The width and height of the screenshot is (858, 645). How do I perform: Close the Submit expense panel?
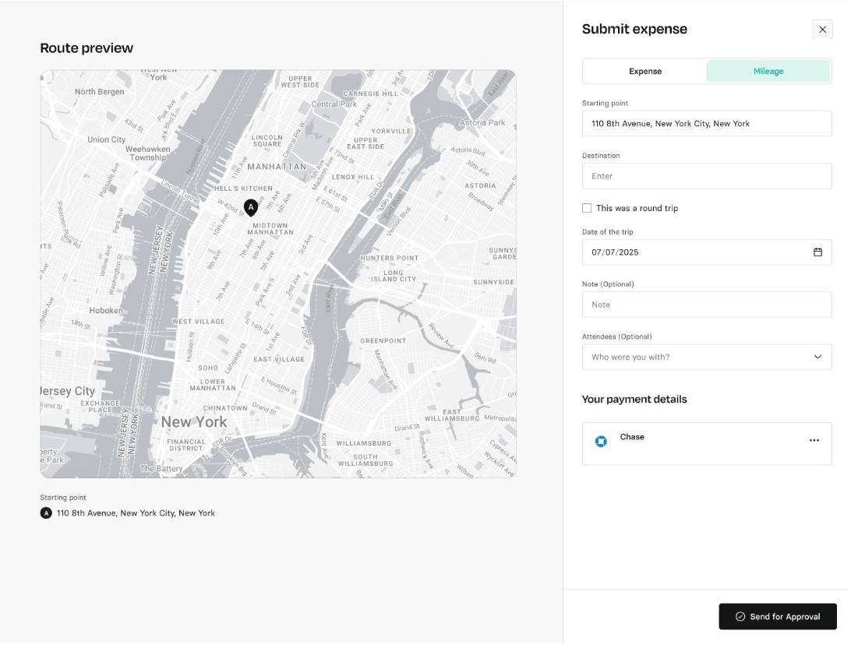pyautogui.click(x=822, y=30)
